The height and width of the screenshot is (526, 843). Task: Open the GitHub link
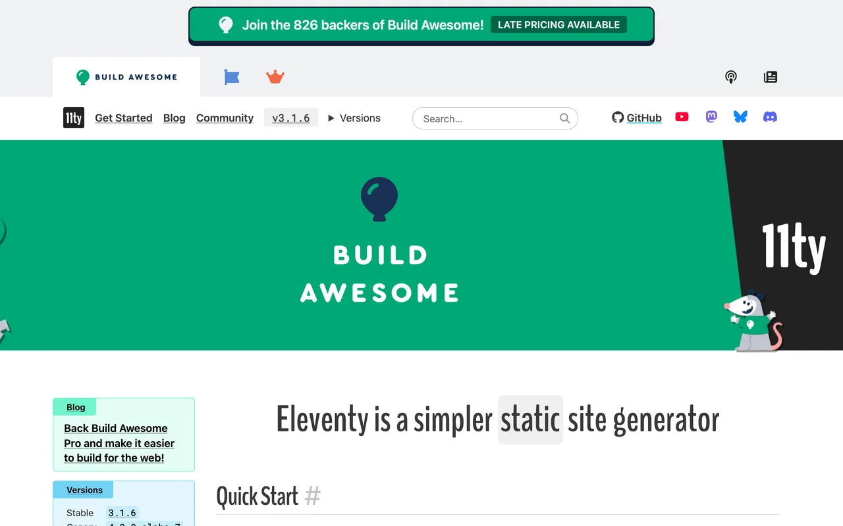[x=637, y=118]
